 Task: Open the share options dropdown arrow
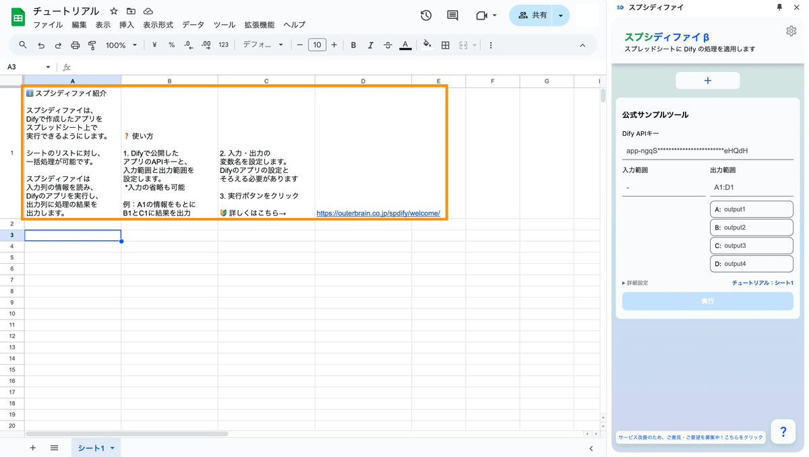click(x=561, y=15)
